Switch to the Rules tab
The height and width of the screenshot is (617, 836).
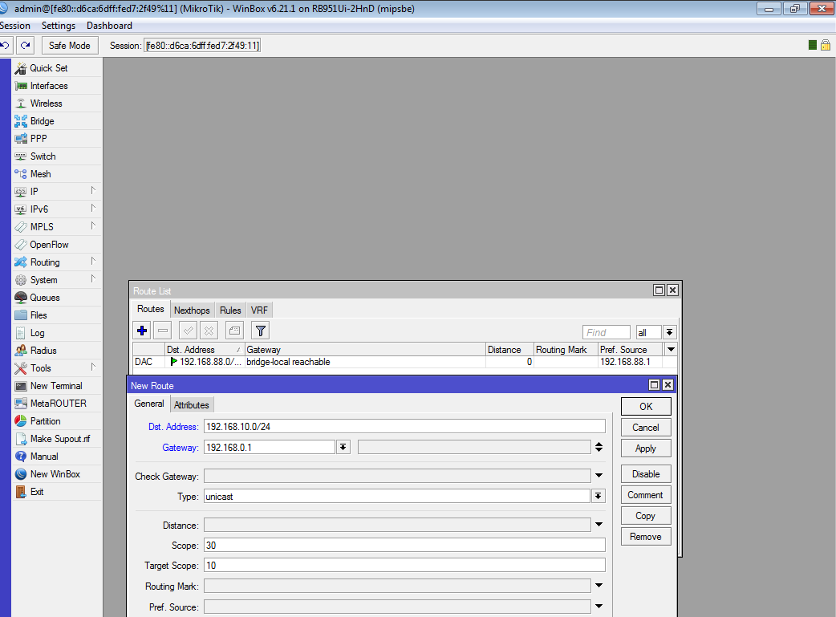[230, 311]
